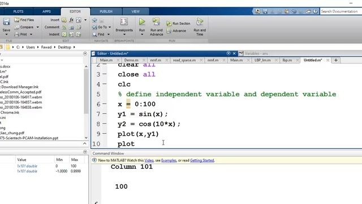Click the Wrap comments icon
The image size is (362, 204).
[79, 27]
